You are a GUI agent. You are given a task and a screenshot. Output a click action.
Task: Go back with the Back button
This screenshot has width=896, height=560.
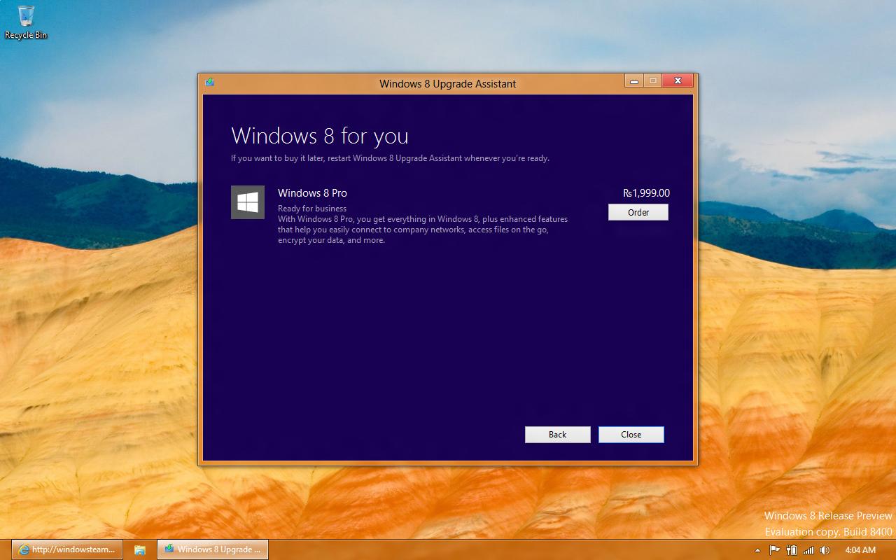(557, 435)
